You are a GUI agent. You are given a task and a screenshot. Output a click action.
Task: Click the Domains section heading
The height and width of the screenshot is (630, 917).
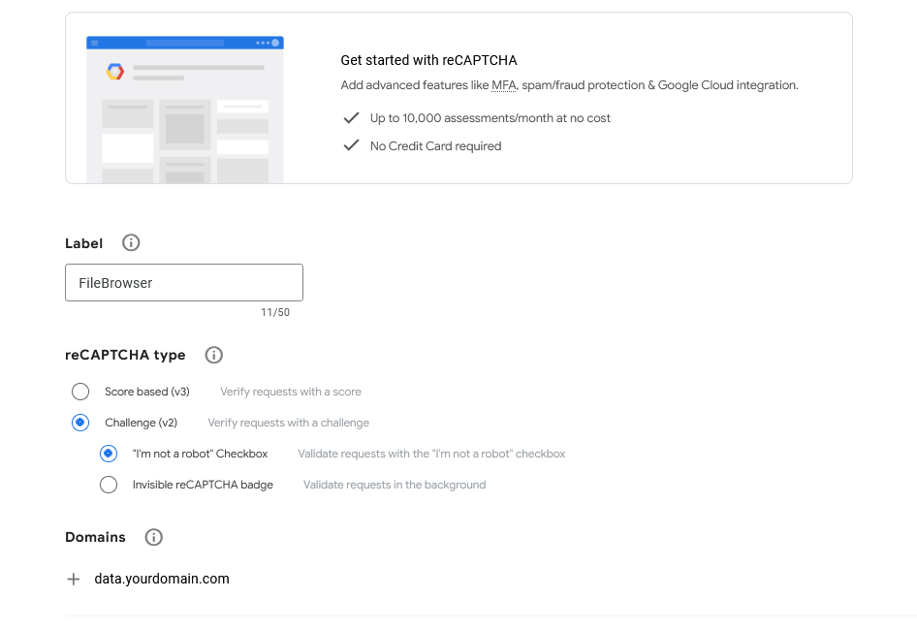[95, 537]
